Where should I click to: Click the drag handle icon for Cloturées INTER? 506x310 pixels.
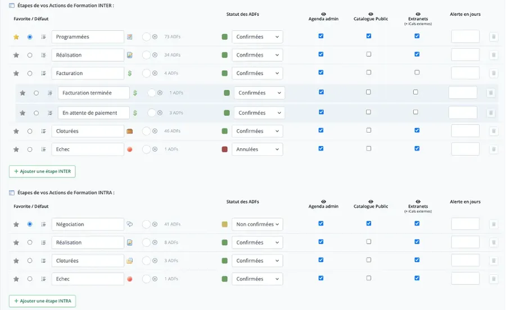click(x=43, y=131)
